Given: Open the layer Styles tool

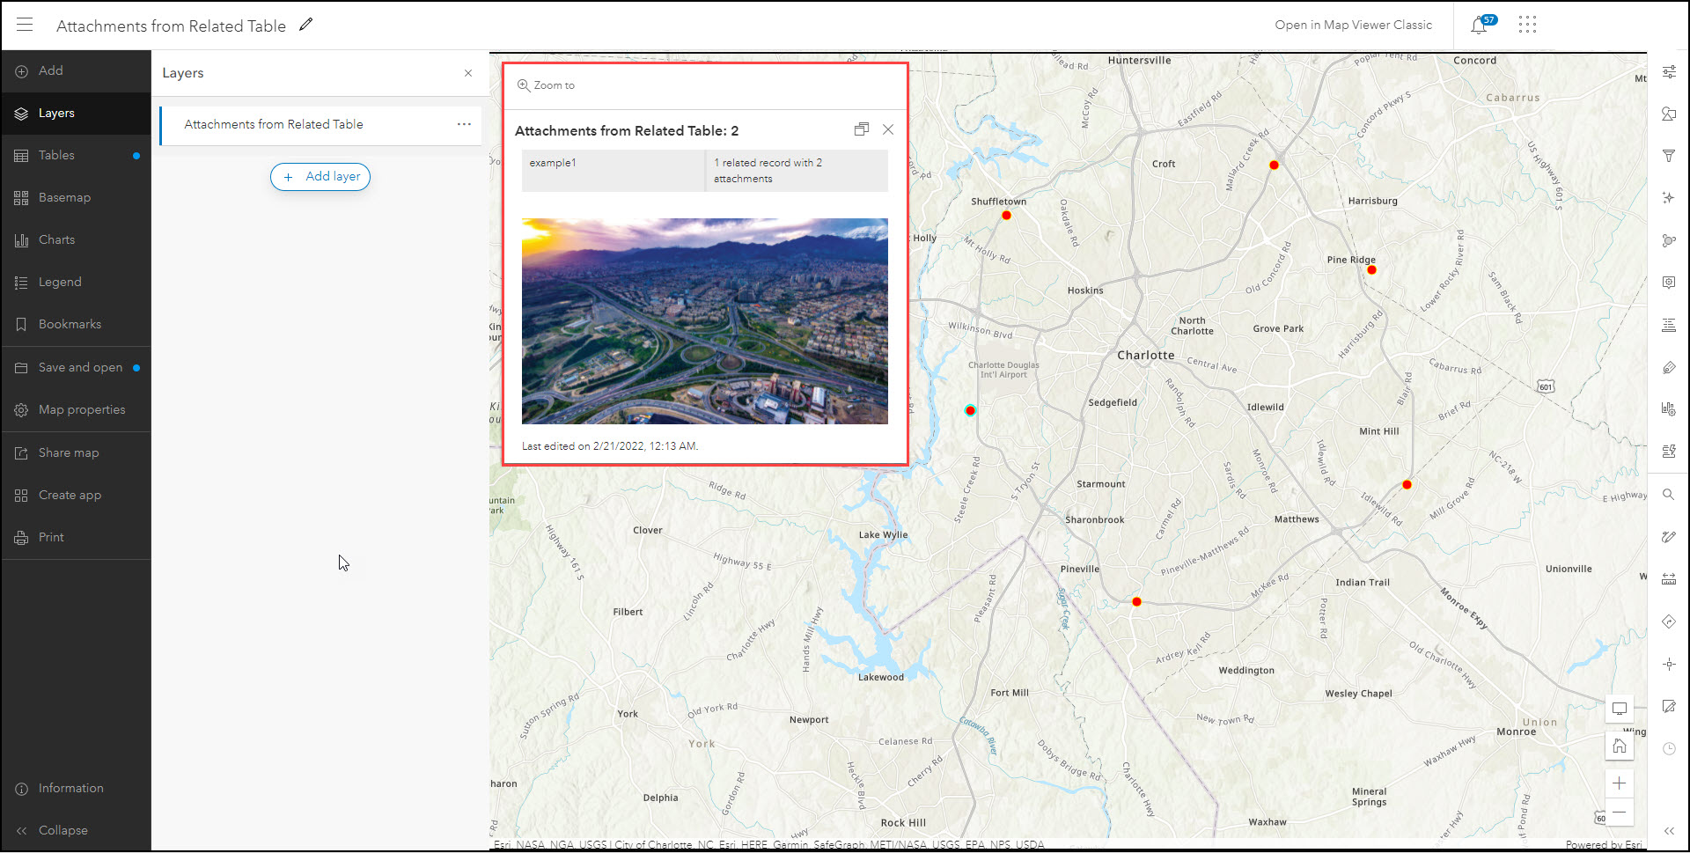Looking at the screenshot, I should point(1668,114).
